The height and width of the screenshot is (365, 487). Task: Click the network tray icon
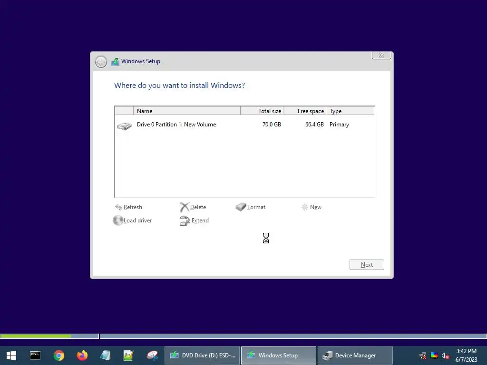tap(423, 355)
